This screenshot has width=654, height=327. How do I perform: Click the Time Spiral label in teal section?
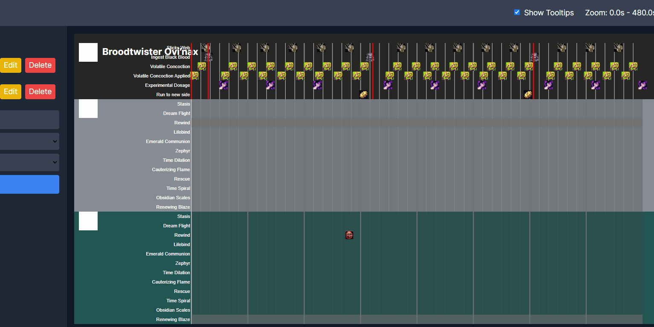click(x=178, y=301)
